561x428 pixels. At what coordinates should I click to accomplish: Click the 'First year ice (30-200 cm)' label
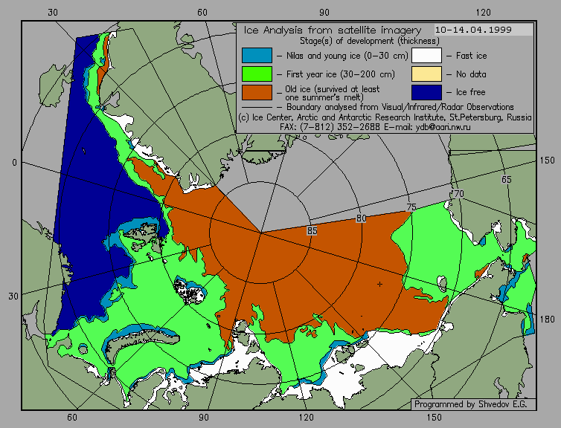pos(341,74)
